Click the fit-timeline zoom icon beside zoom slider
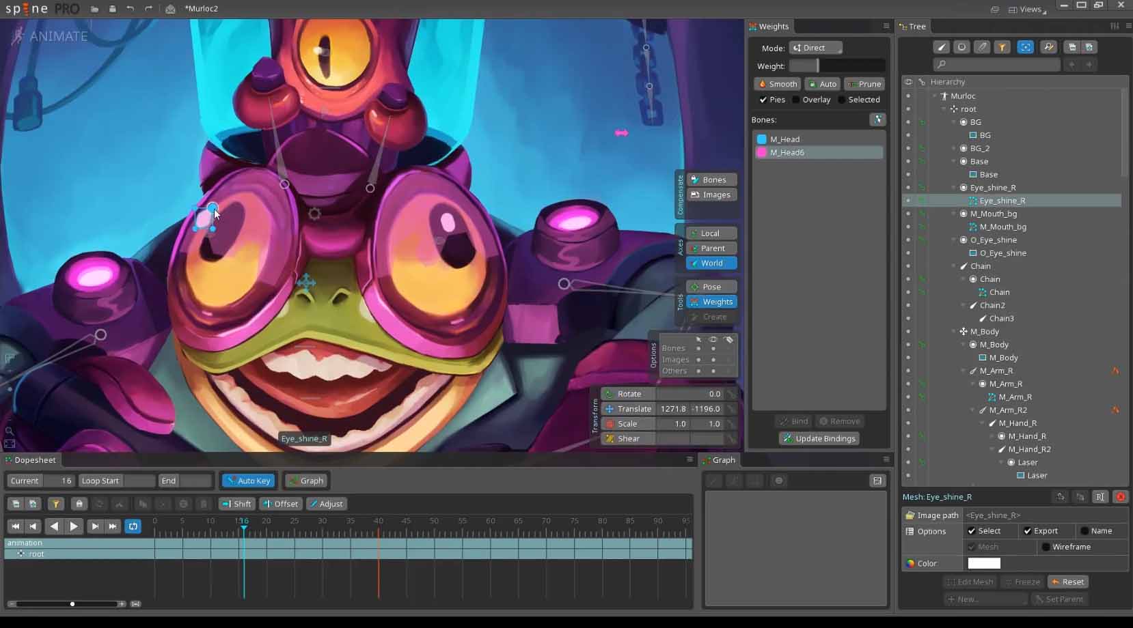 tap(135, 604)
